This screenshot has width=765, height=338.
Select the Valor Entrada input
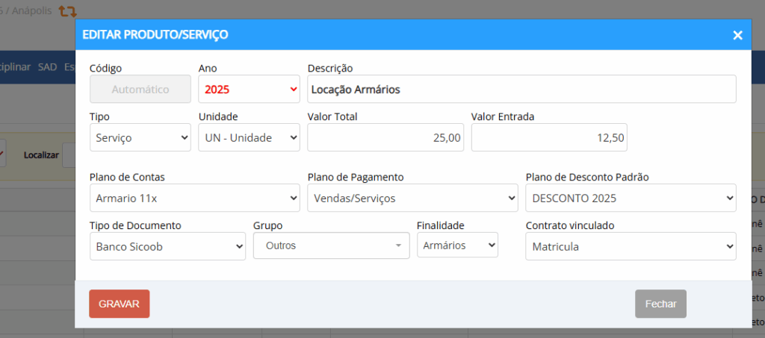point(549,137)
